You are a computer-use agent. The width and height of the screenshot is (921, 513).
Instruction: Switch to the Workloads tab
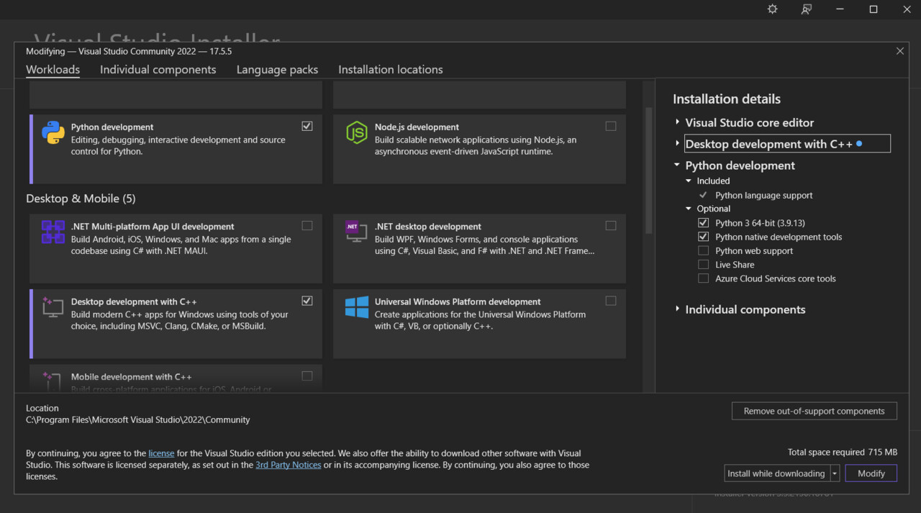click(x=53, y=70)
